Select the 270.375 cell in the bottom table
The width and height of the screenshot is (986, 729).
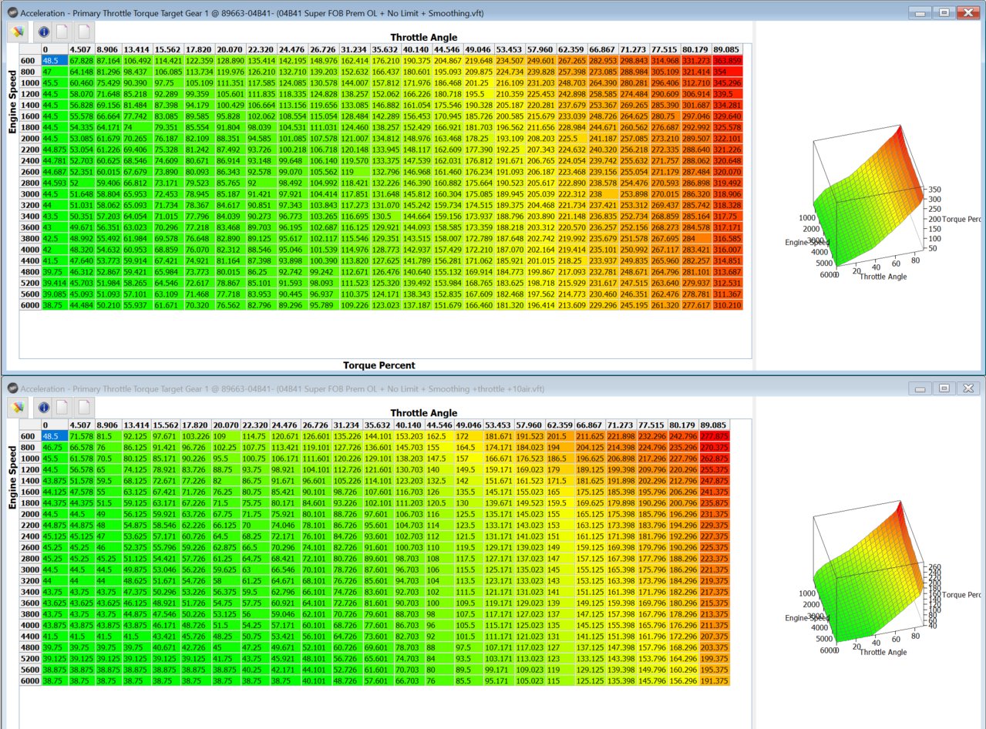click(715, 447)
